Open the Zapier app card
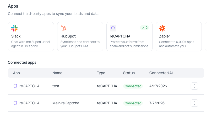 click(x=179, y=36)
